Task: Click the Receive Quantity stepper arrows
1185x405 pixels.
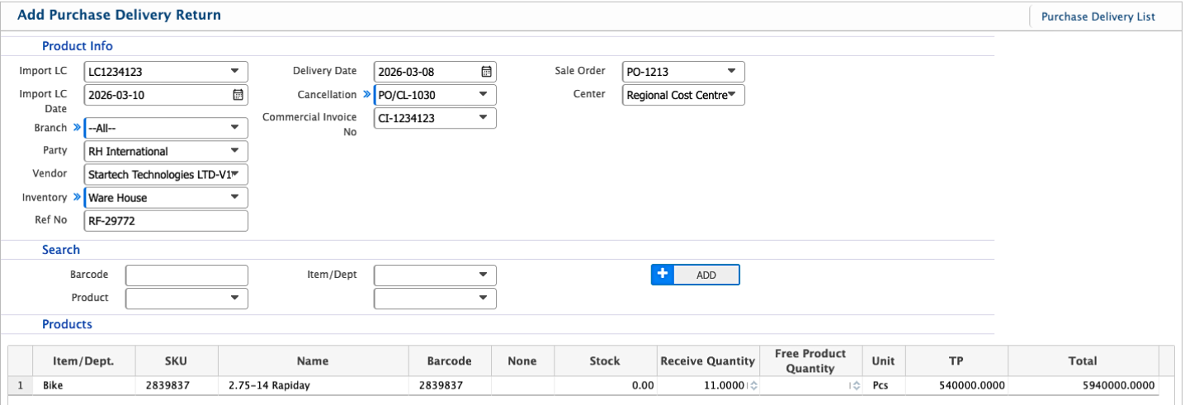Action: 753,385
